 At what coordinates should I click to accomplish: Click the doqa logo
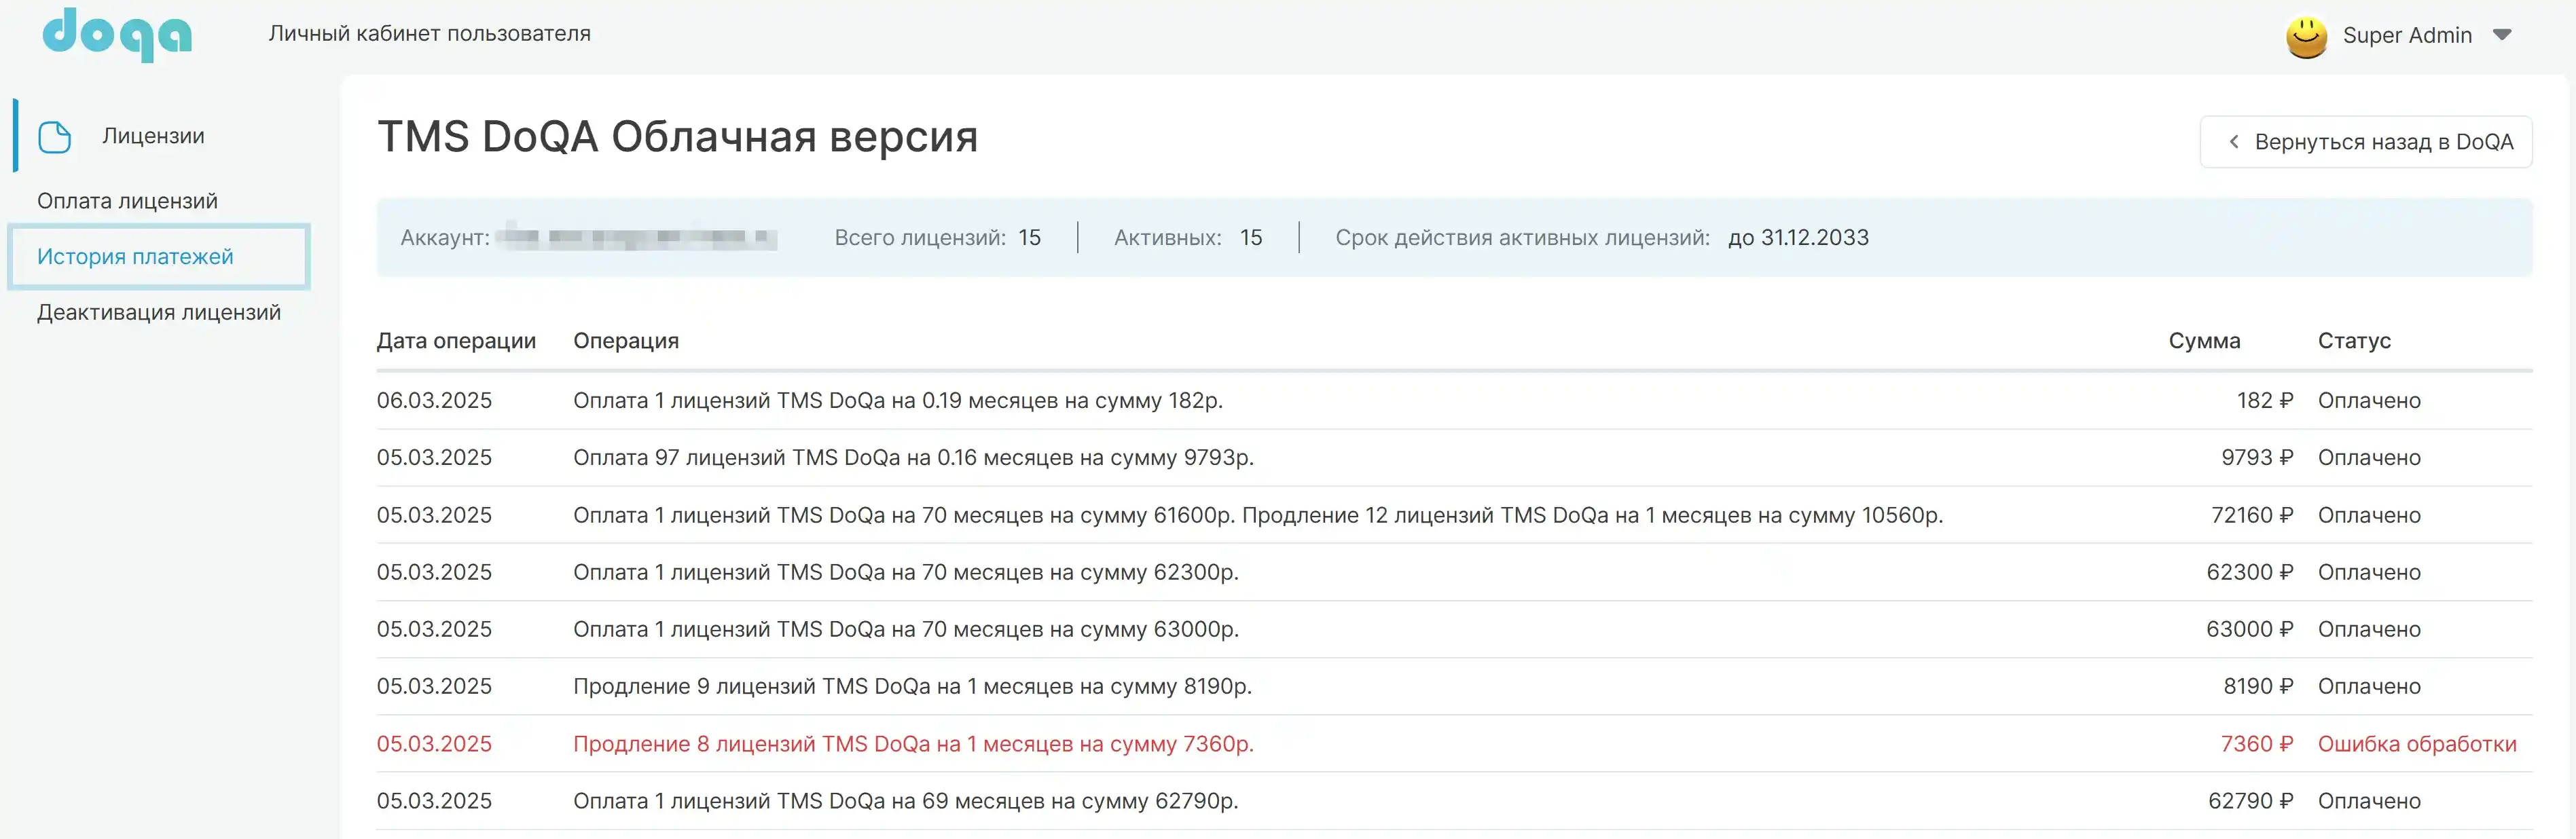tap(117, 36)
